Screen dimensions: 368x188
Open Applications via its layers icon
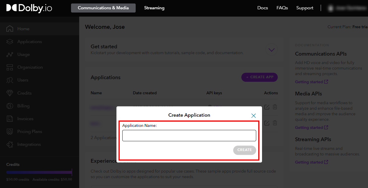click(x=10, y=42)
